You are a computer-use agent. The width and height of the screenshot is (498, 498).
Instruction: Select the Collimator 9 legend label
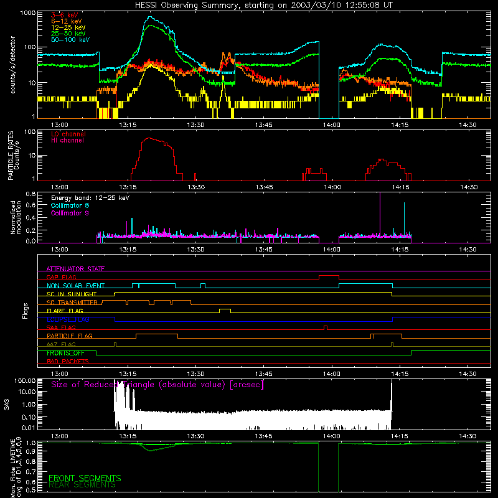coord(70,213)
